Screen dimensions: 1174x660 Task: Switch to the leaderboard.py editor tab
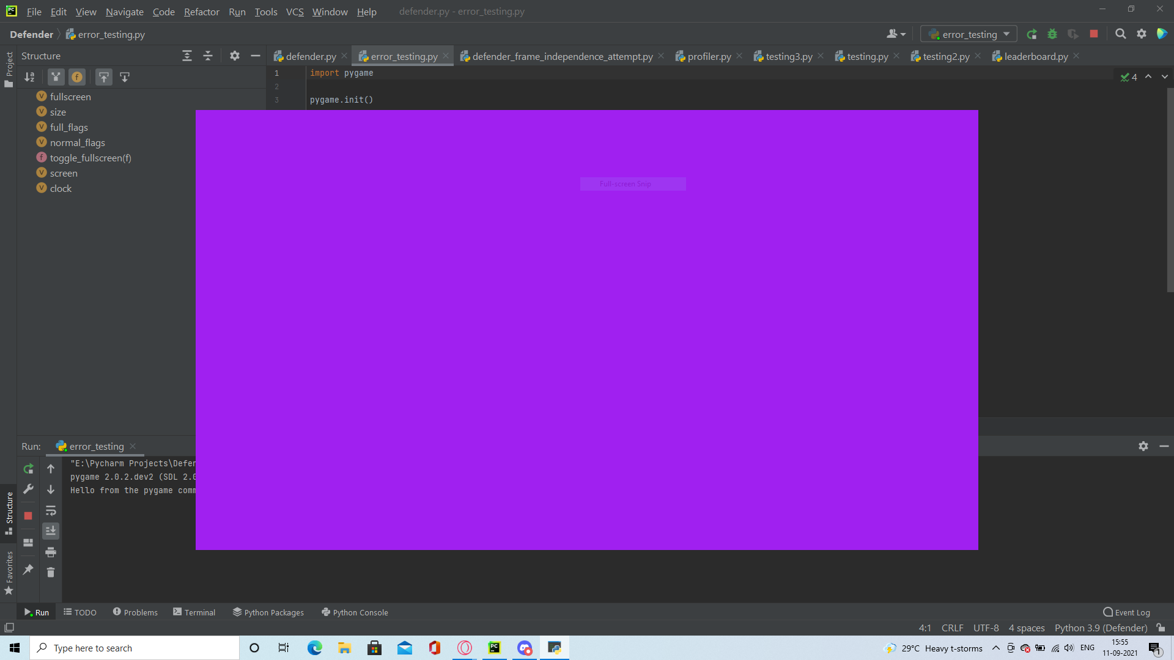(x=1036, y=56)
